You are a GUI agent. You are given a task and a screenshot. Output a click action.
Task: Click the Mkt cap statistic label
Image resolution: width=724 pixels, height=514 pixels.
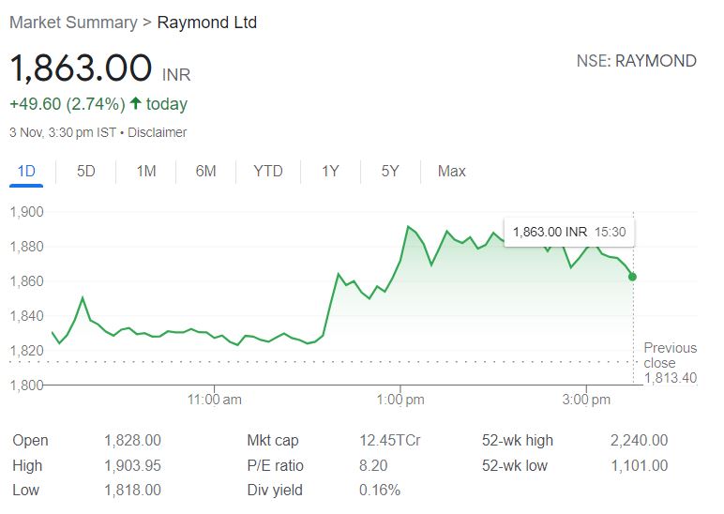click(272, 440)
